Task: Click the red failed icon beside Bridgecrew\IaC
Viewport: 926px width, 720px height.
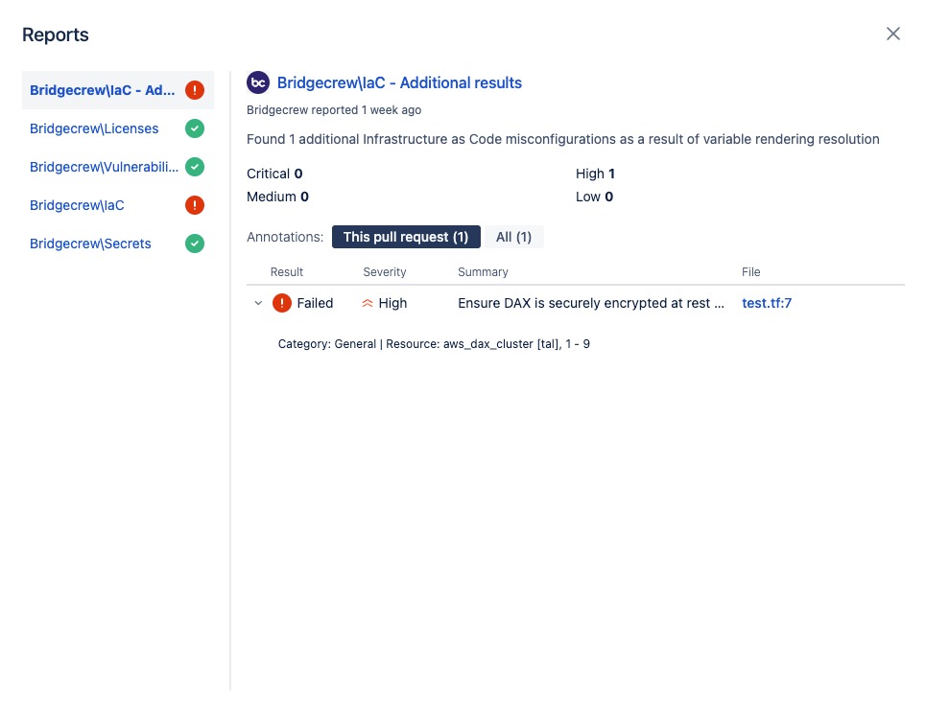Action: (195, 205)
